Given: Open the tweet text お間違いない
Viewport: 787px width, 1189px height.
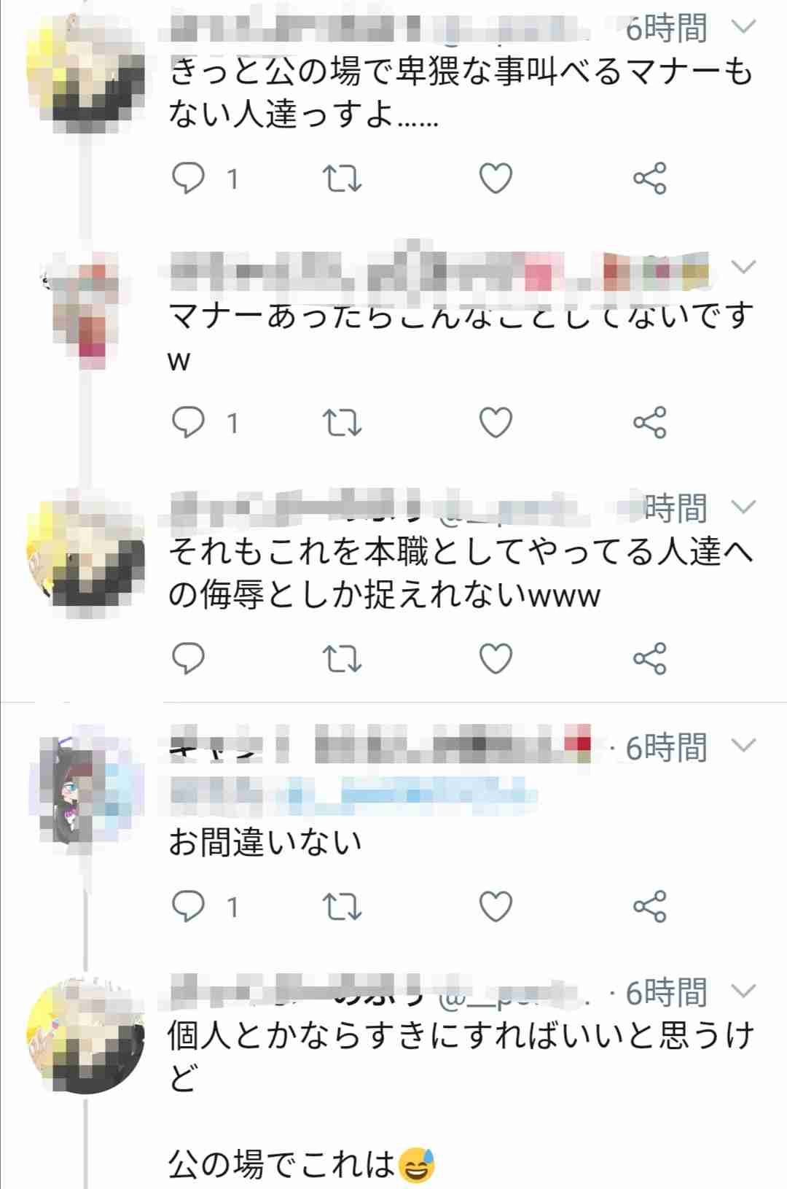Looking at the screenshot, I should (x=265, y=843).
